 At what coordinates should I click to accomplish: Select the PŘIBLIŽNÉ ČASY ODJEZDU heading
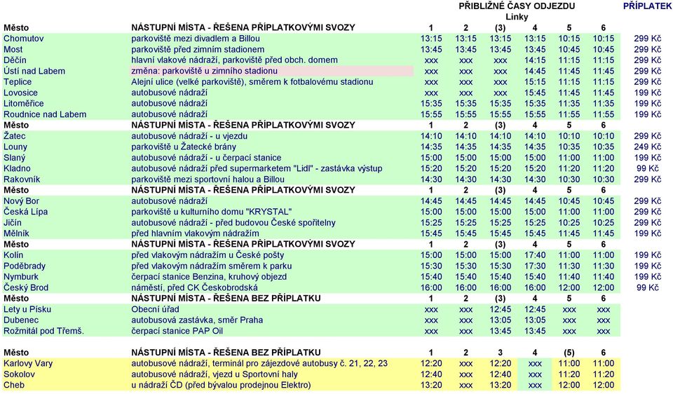(517, 6)
